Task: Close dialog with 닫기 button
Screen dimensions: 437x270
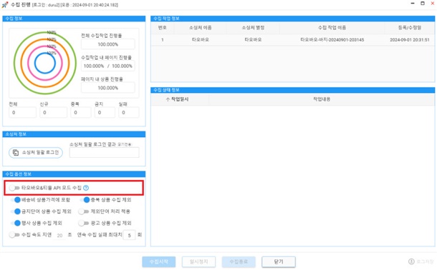Action: (279, 261)
